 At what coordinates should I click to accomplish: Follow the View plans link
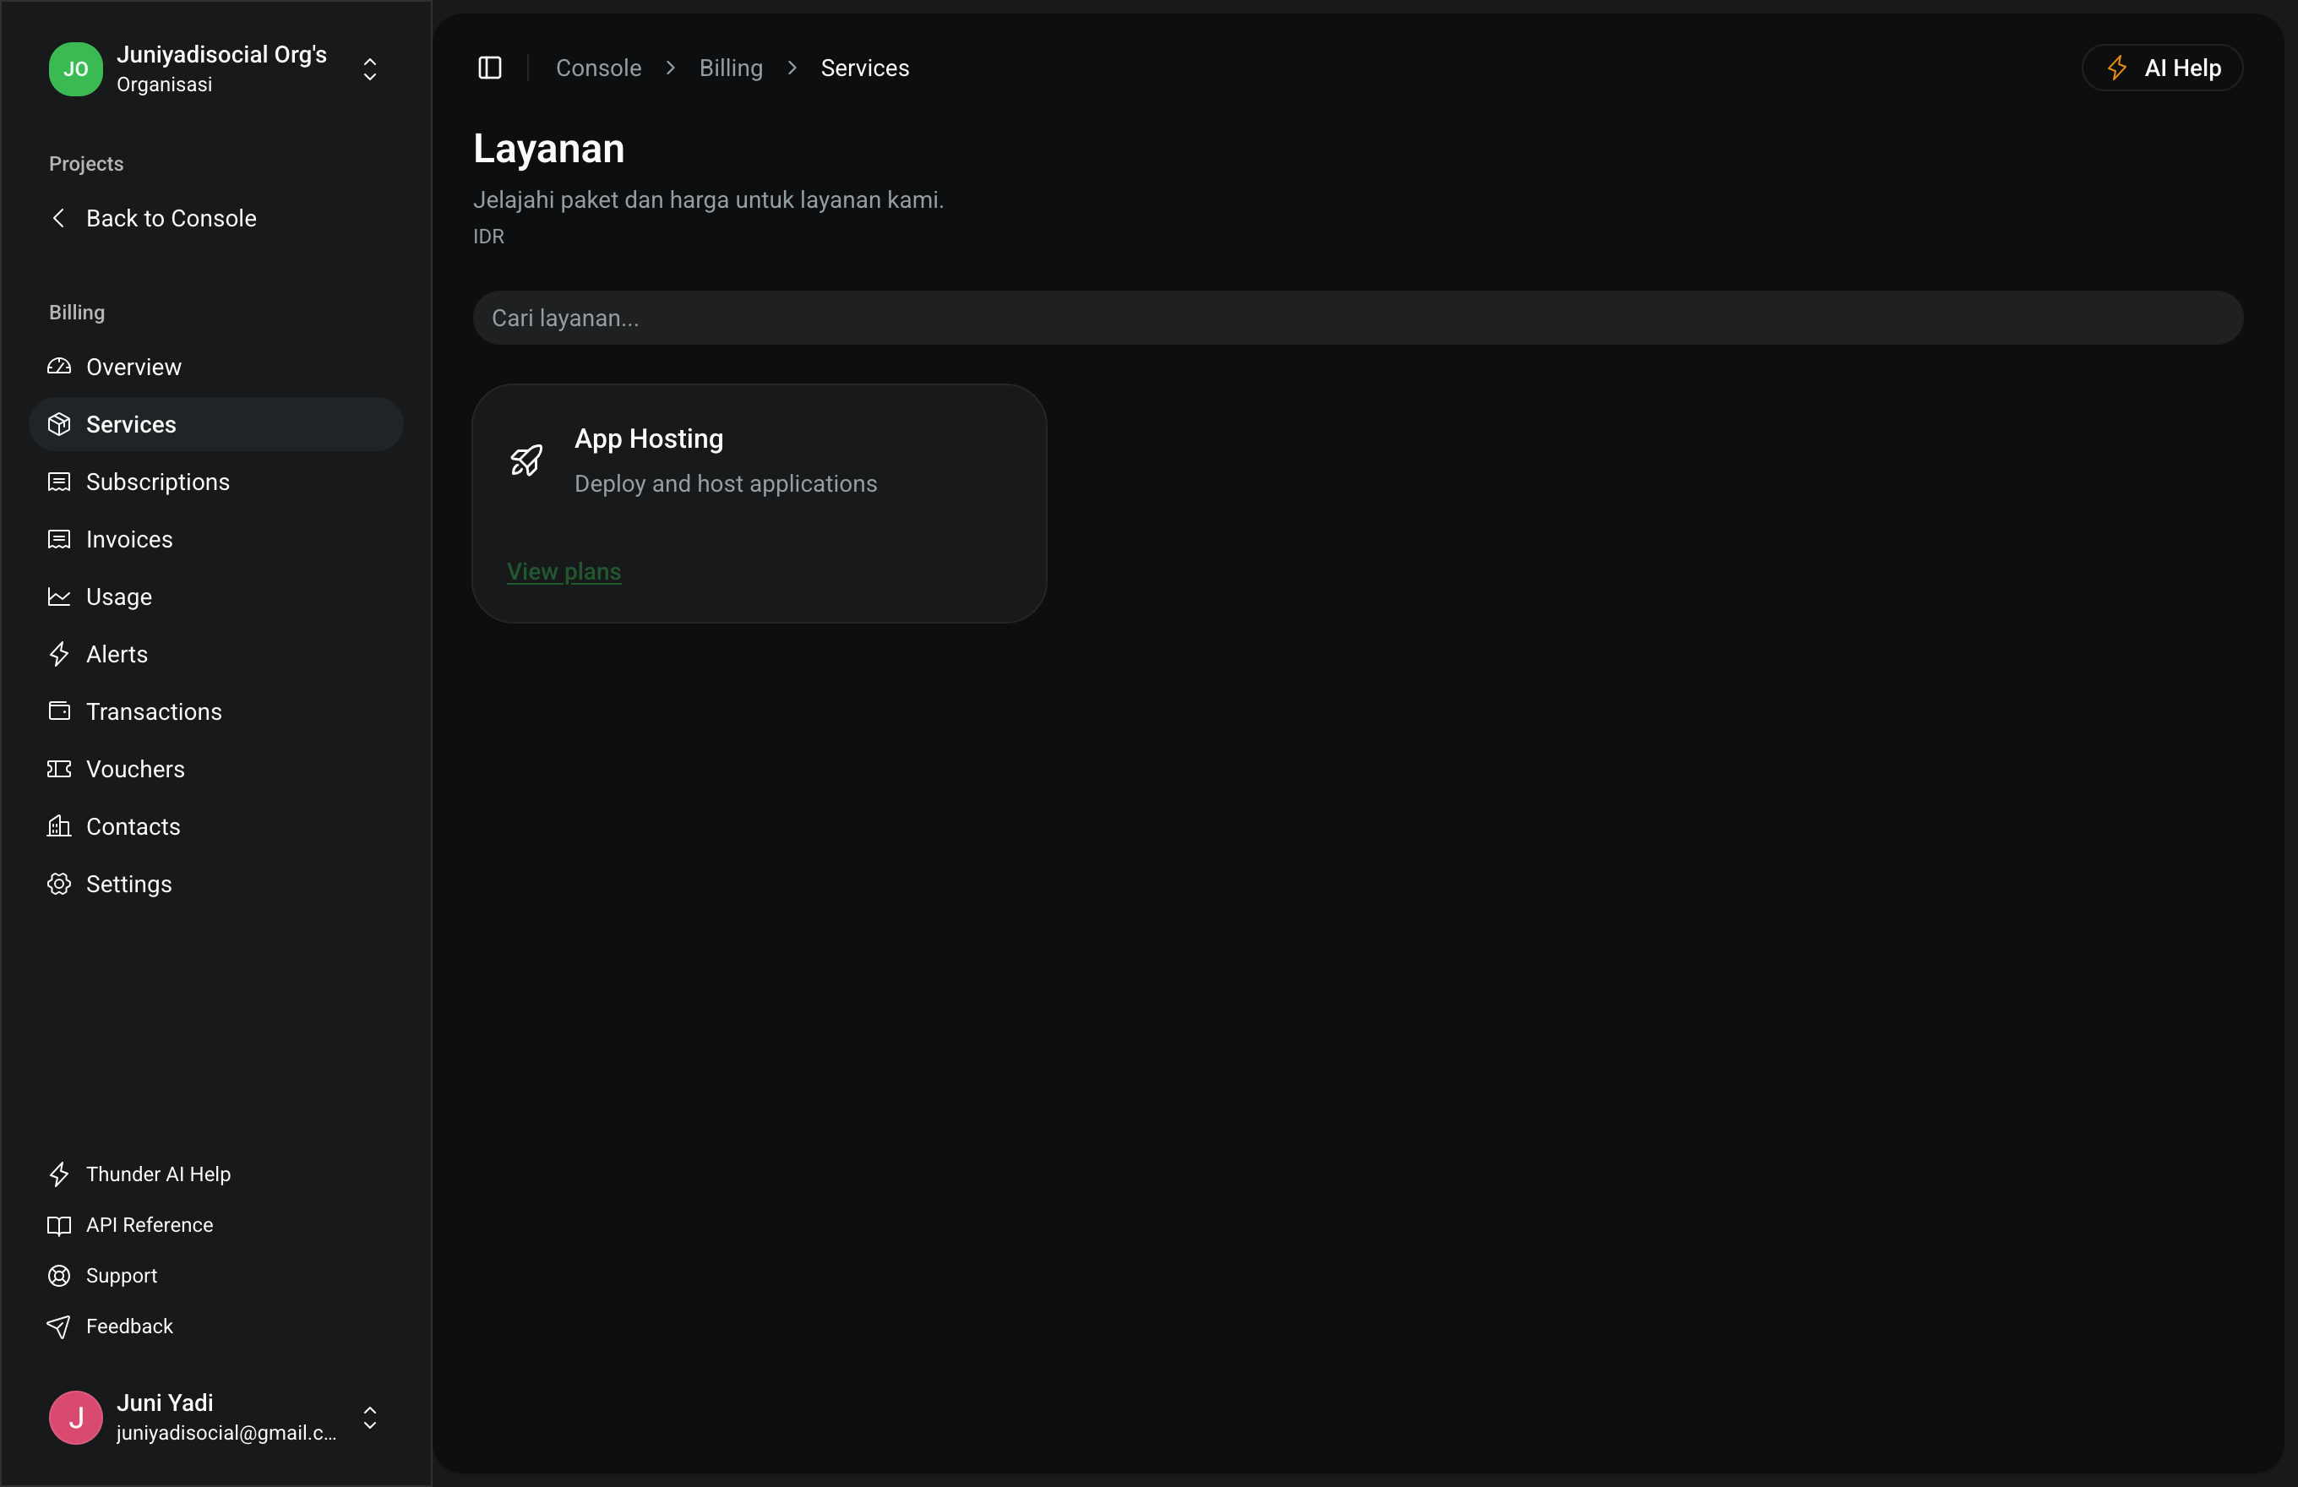564,570
